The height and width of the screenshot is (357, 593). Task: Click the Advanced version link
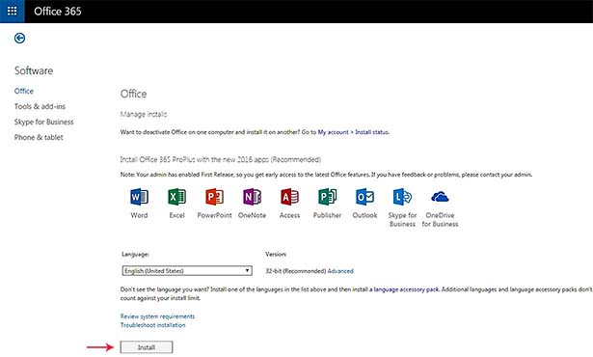[340, 271]
